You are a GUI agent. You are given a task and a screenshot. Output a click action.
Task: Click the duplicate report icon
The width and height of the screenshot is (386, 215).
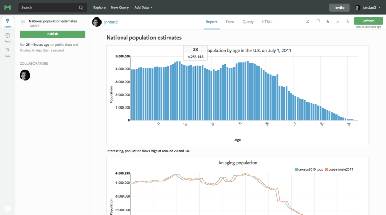pyautogui.click(x=317, y=22)
